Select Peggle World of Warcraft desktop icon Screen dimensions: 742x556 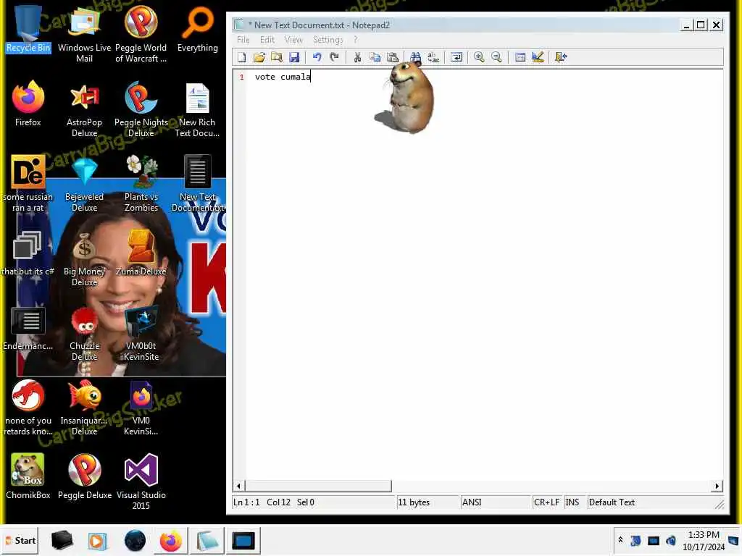tap(141, 34)
